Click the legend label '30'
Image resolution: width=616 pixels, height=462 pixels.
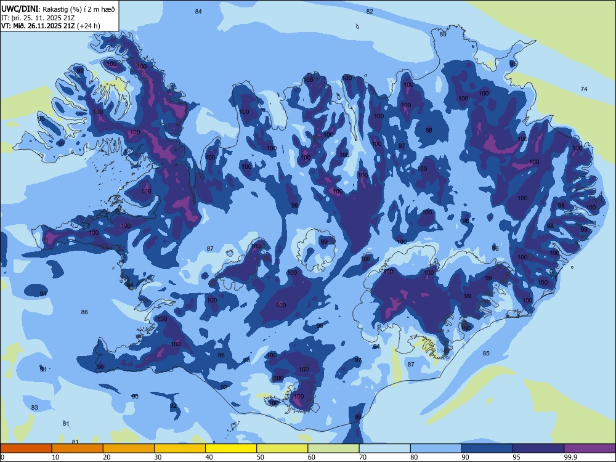click(158, 457)
